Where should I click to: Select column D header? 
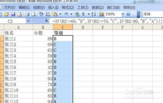[83, 27]
